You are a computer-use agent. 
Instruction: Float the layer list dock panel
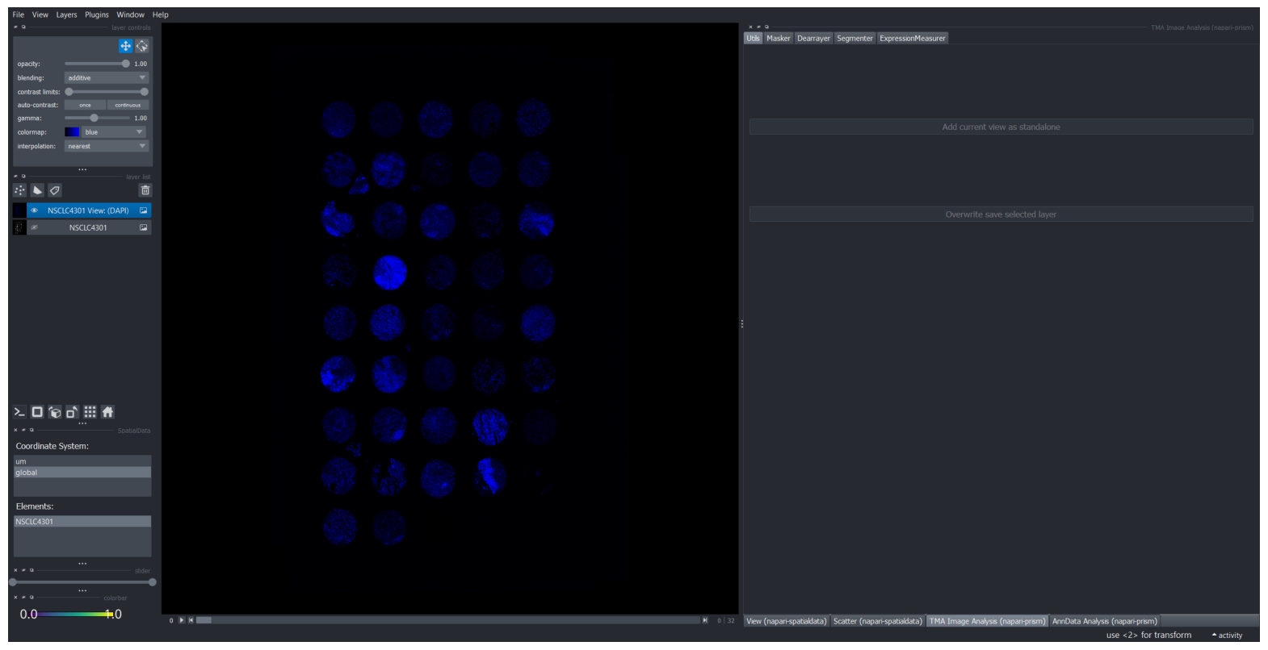23,176
